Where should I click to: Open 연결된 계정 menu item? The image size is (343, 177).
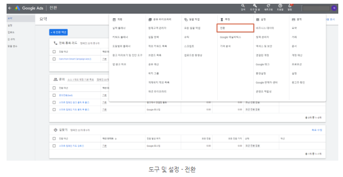click(x=262, y=55)
